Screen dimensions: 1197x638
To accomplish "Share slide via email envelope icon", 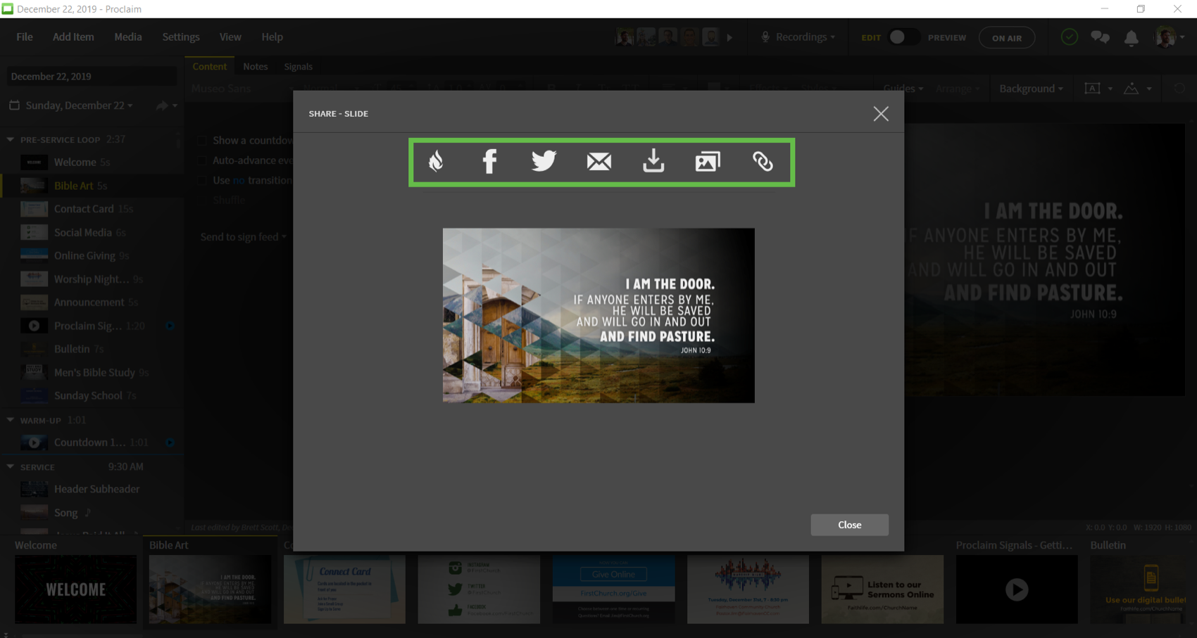I will coord(598,162).
